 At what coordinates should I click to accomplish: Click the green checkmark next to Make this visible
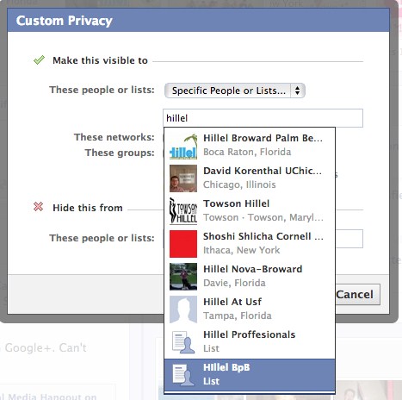click(x=39, y=59)
